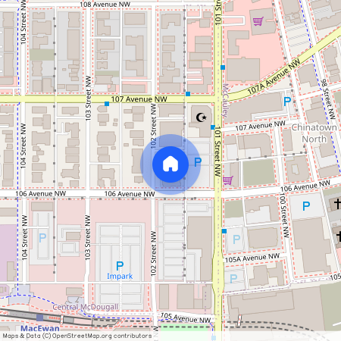Click the bus stop on 101 Street beside mosque
Viewport: 341px width, 341px height.
pyautogui.click(x=213, y=127)
